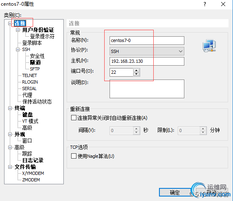Click the network computers icon

pyautogui.click(x=209, y=46)
